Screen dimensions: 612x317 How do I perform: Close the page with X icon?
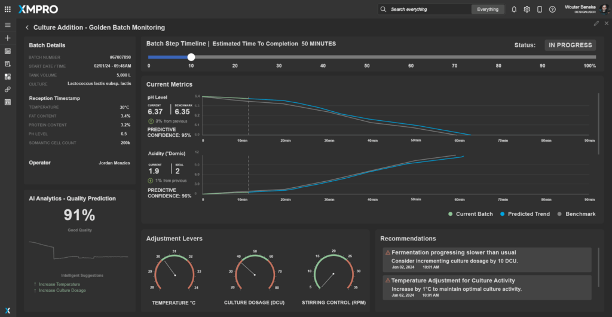[606, 23]
